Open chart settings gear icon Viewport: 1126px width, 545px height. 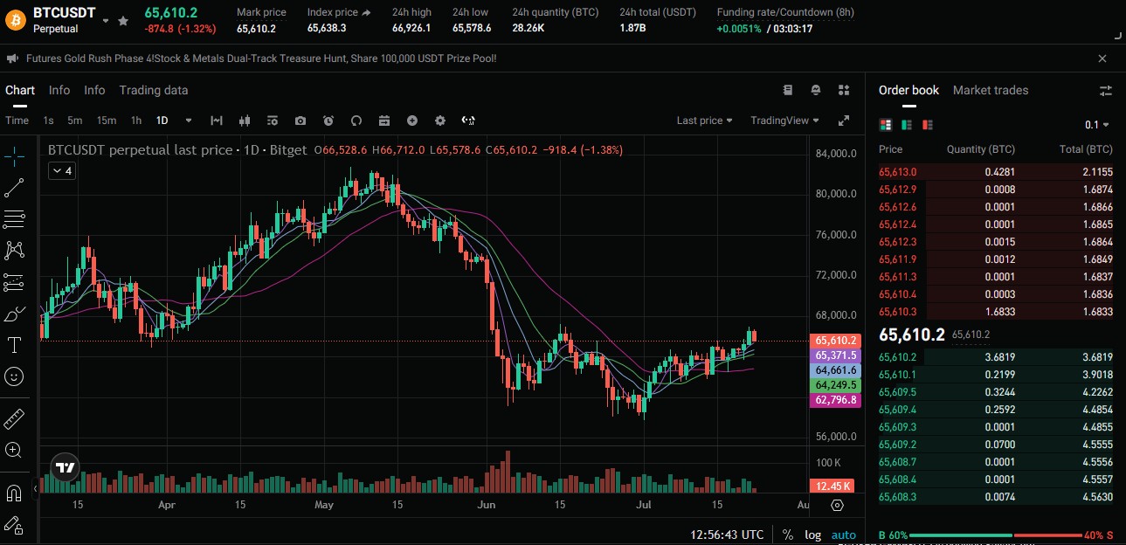point(440,121)
